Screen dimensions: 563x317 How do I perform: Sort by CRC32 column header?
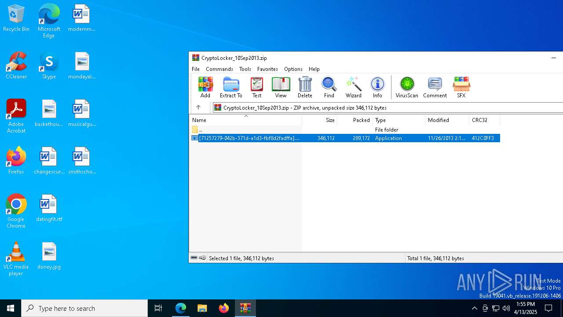click(x=485, y=120)
